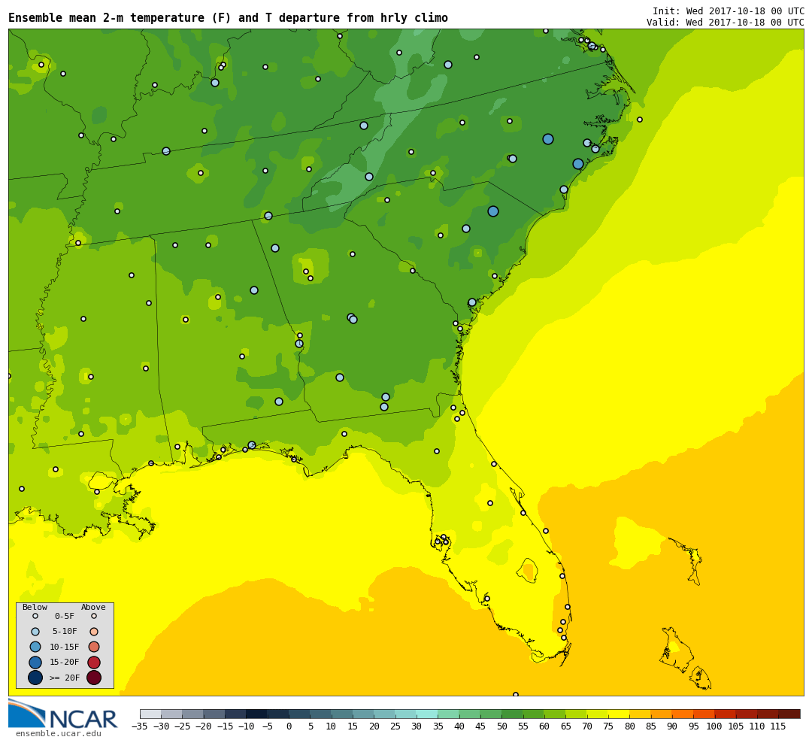The height and width of the screenshot is (743, 812).
Task: Click the Above >= 20F maroon legend dot
Action: point(94,677)
